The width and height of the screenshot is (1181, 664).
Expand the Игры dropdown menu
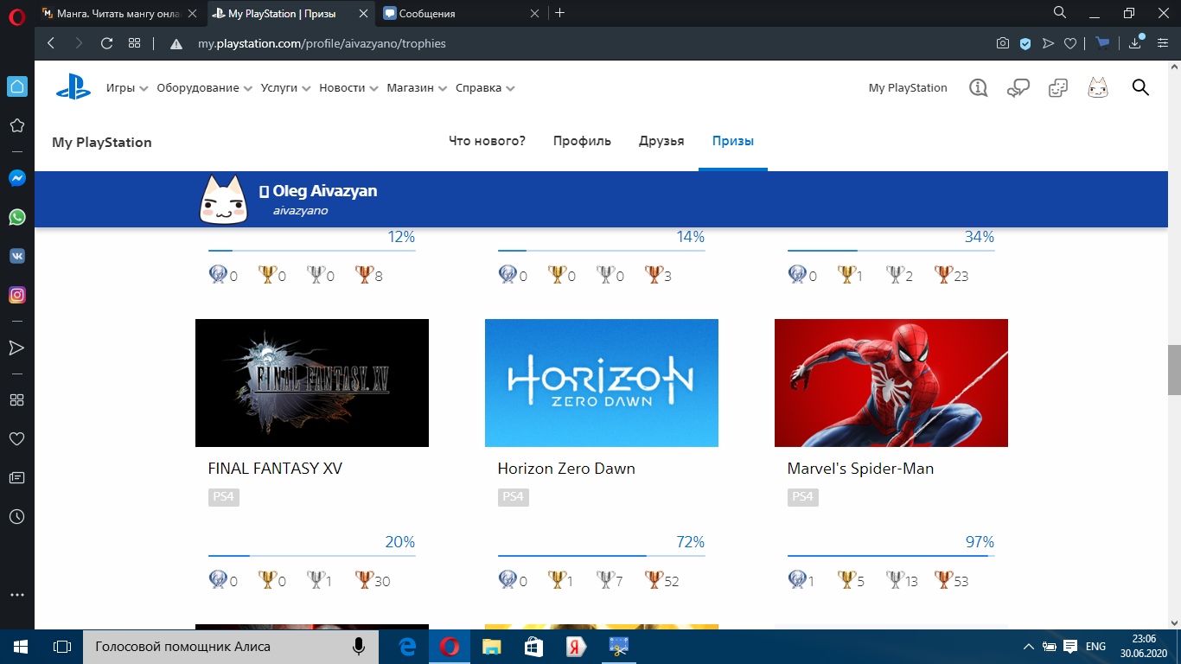pyautogui.click(x=127, y=88)
